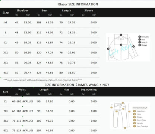Select length value 28.35 inch
The height and width of the screenshot is (134, 155).
click(x=72, y=32)
